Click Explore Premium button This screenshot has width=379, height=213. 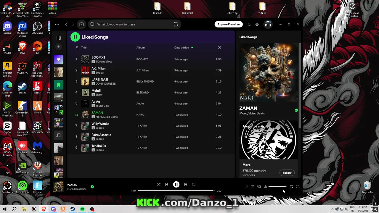coord(229,24)
